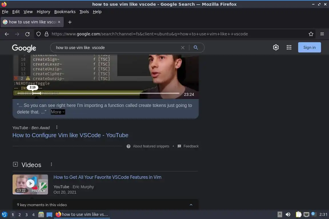
Task: Open the Tools menu
Action: click(x=84, y=12)
